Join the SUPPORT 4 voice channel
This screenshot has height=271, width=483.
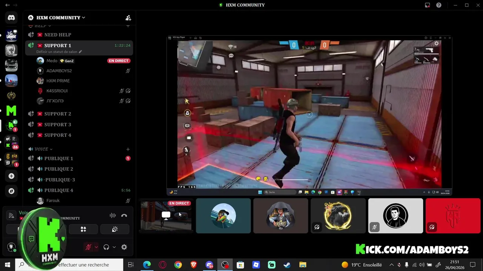coord(79,135)
